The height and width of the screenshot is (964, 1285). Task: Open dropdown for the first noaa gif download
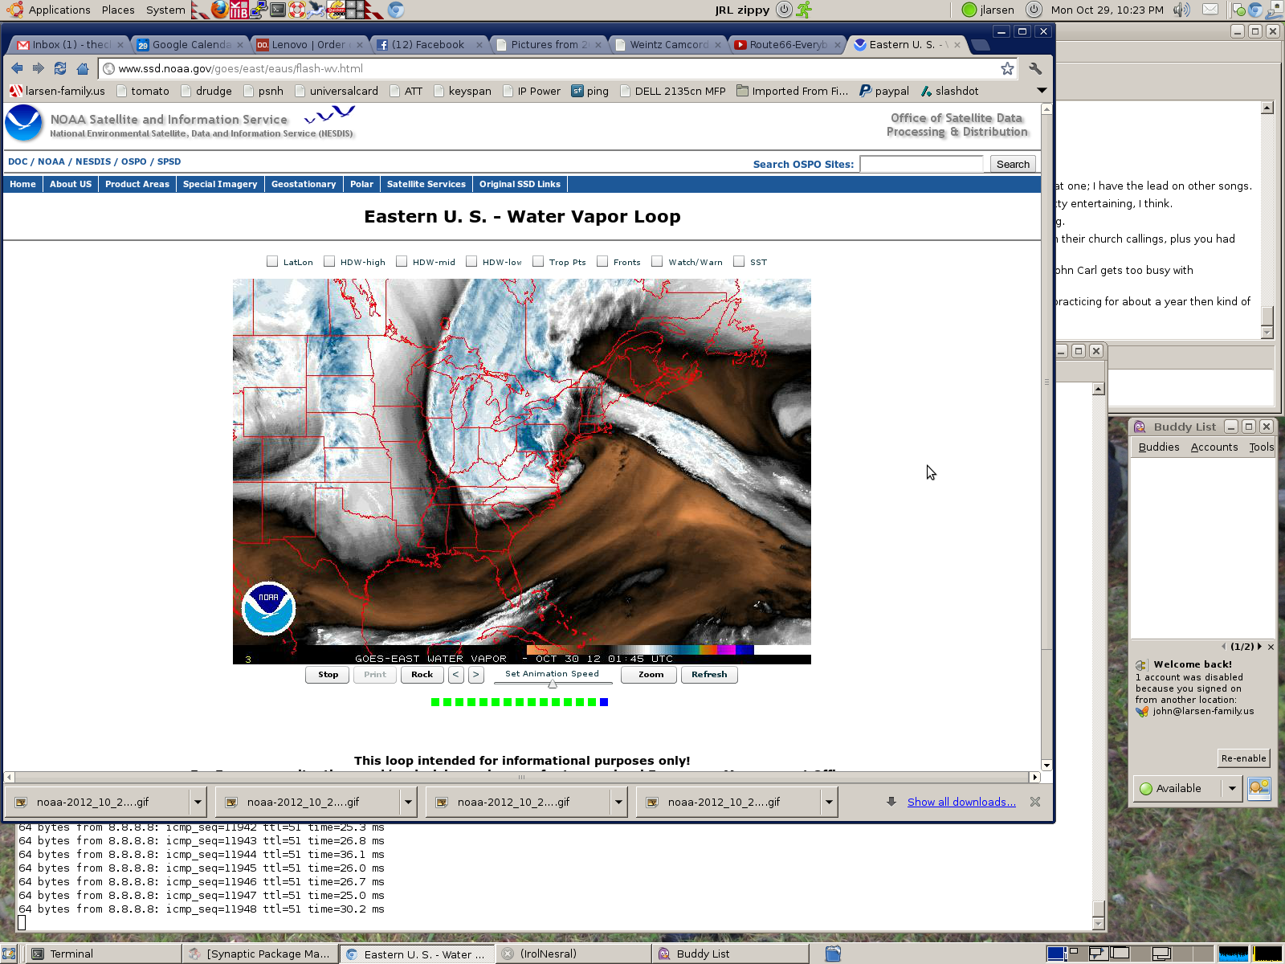[198, 802]
